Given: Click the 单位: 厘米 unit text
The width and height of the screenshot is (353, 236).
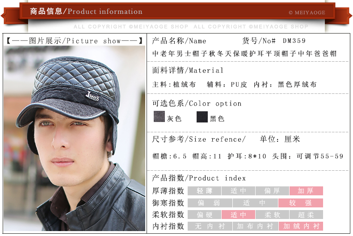Looking at the screenshot, I should [x=280, y=139].
